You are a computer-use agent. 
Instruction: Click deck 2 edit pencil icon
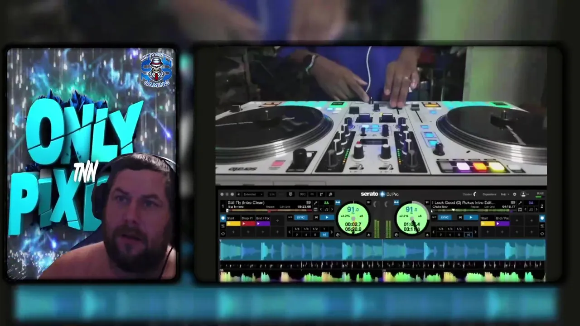pyautogui.click(x=520, y=203)
